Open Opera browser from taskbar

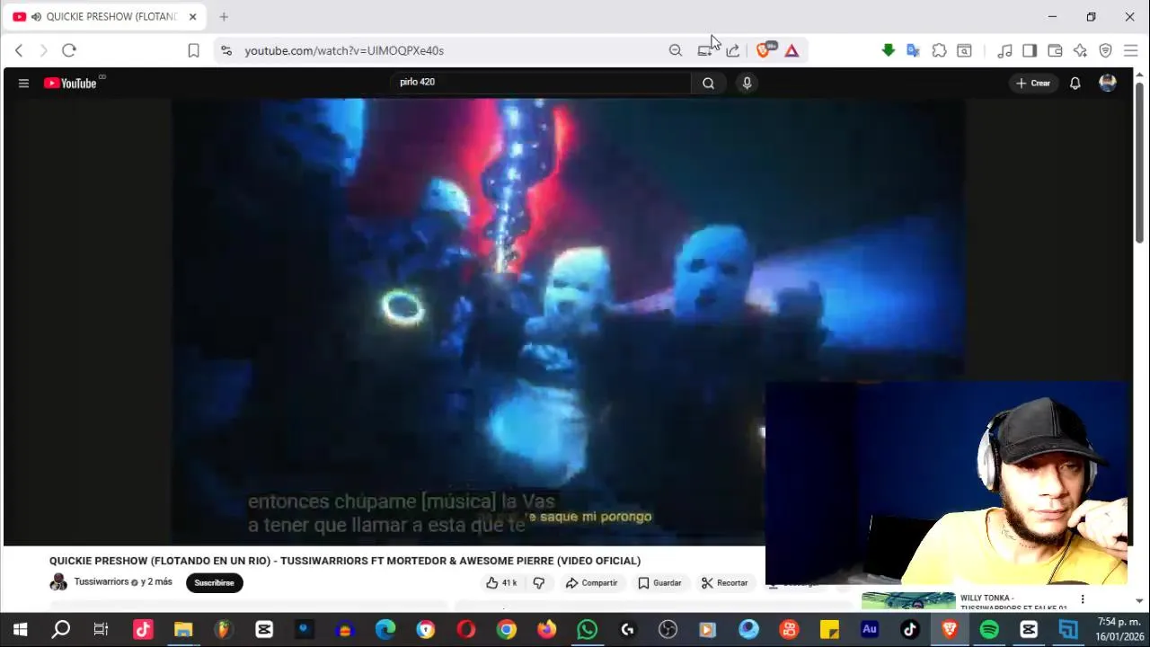(x=465, y=630)
